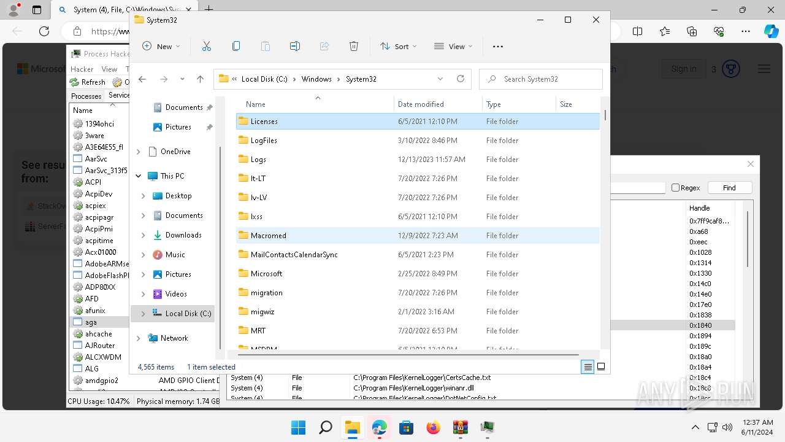Select Pictures under This PC
This screenshot has height=442, width=785.
[x=178, y=274]
